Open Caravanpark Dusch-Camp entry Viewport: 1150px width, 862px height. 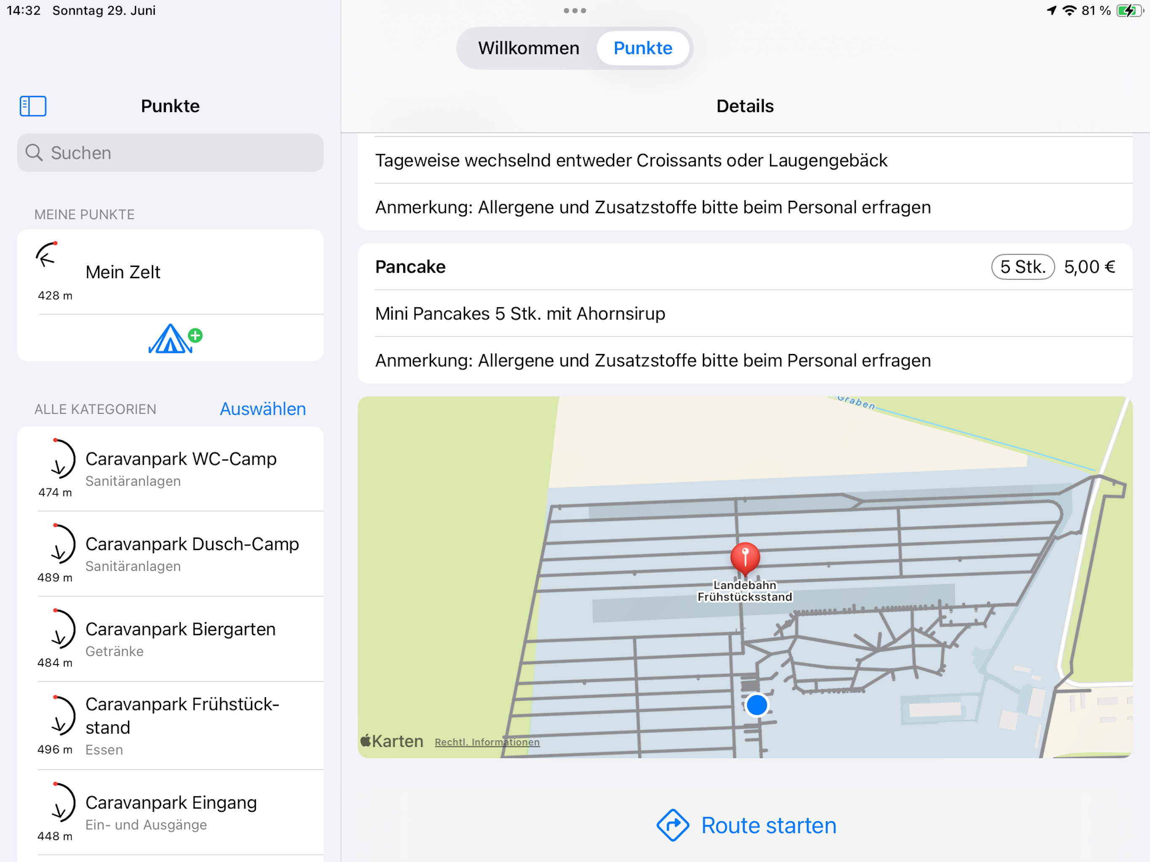tap(170, 554)
